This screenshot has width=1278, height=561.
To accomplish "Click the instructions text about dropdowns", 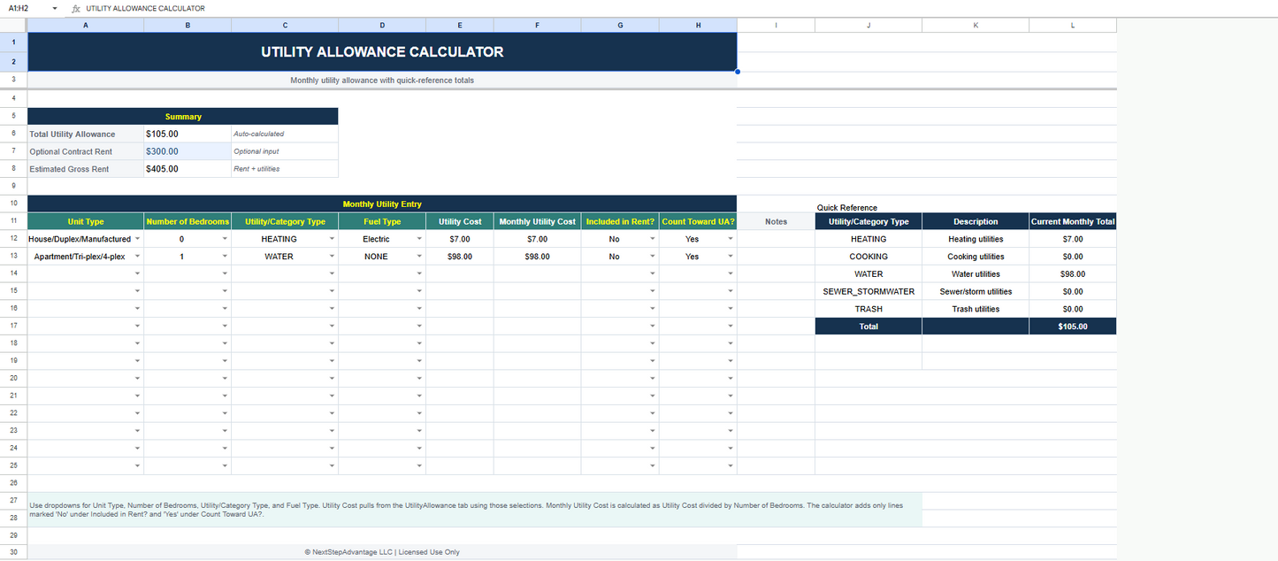I will [x=475, y=510].
